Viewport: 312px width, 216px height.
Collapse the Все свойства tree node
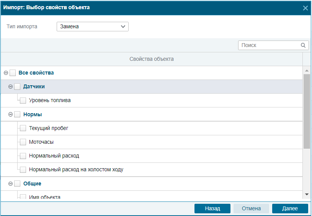click(6, 73)
